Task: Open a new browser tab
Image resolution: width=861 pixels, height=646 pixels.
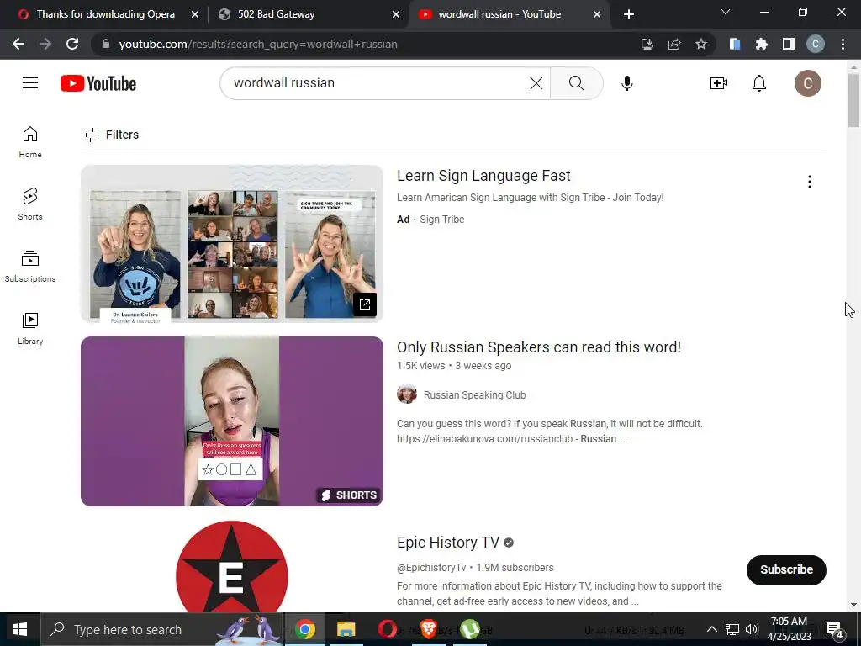Action: pos(629,14)
